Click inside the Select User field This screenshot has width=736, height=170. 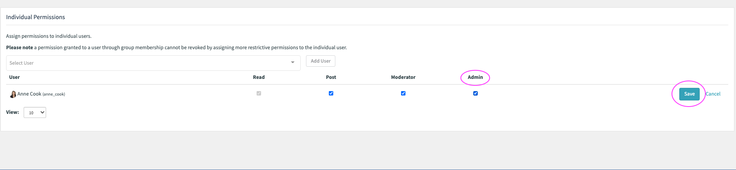[x=147, y=63]
